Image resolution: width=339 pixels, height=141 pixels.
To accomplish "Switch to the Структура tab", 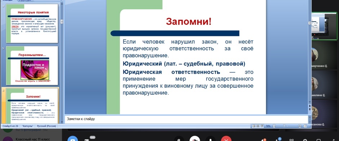I will point(24,1).
